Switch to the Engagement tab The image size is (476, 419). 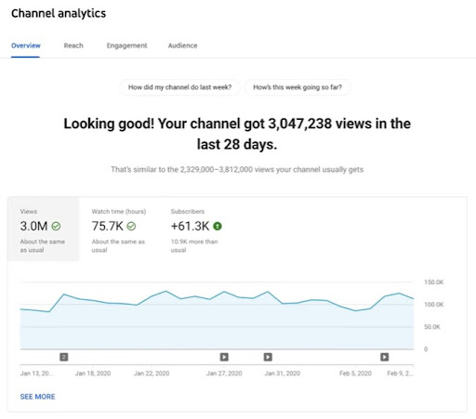pyautogui.click(x=126, y=46)
